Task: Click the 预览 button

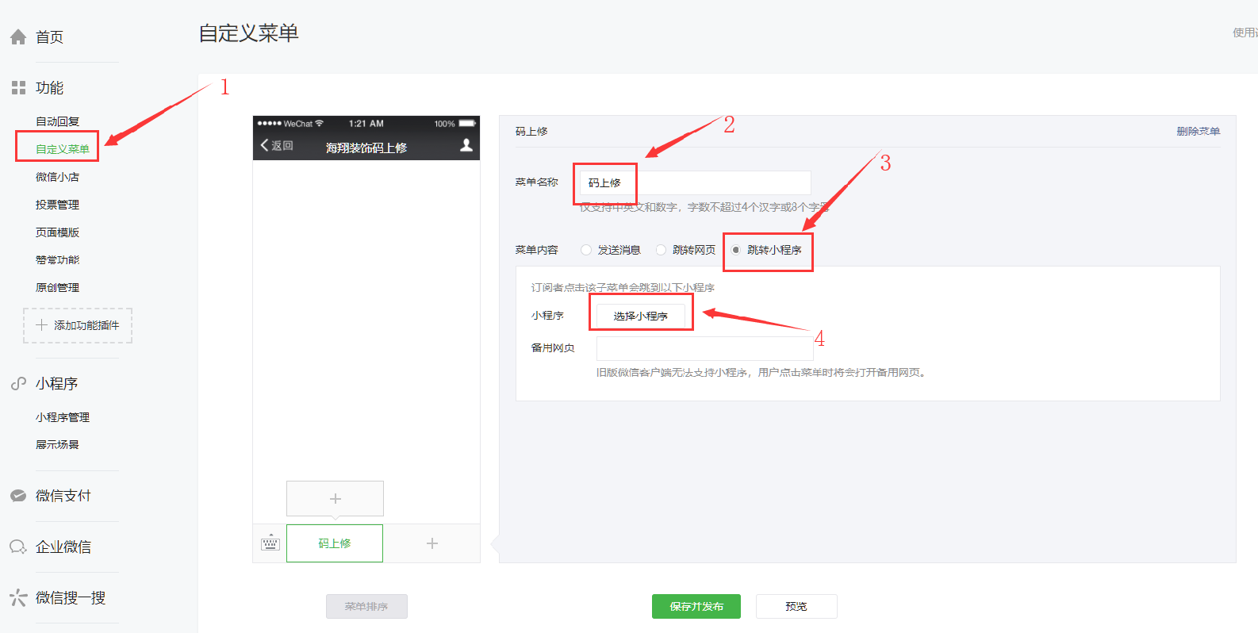Action: [796, 606]
